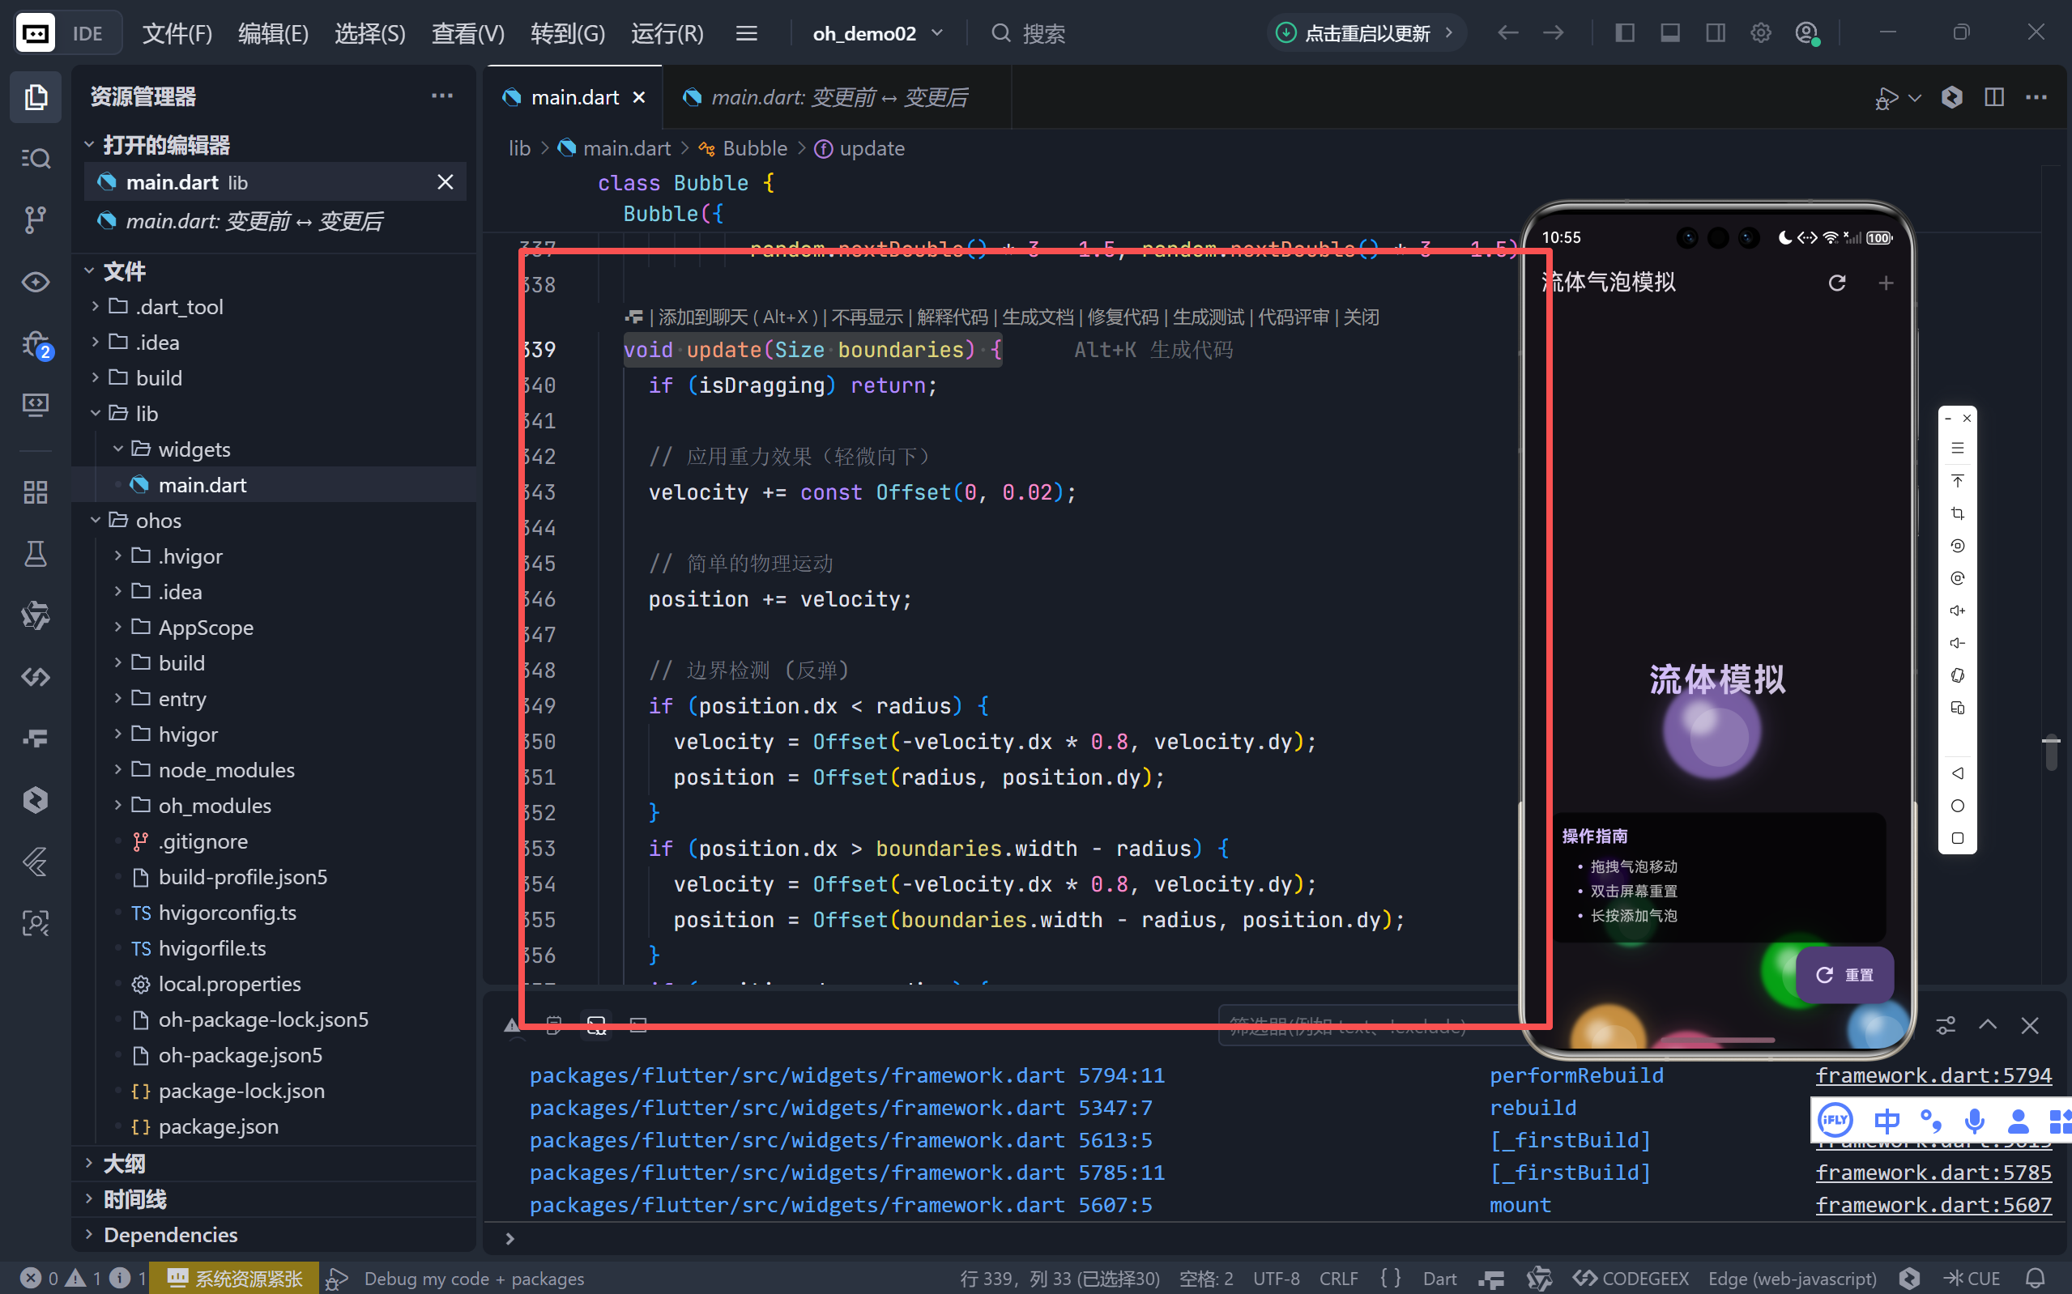Click the refresh icon in phone app bar
The height and width of the screenshot is (1294, 2072).
[1836, 283]
